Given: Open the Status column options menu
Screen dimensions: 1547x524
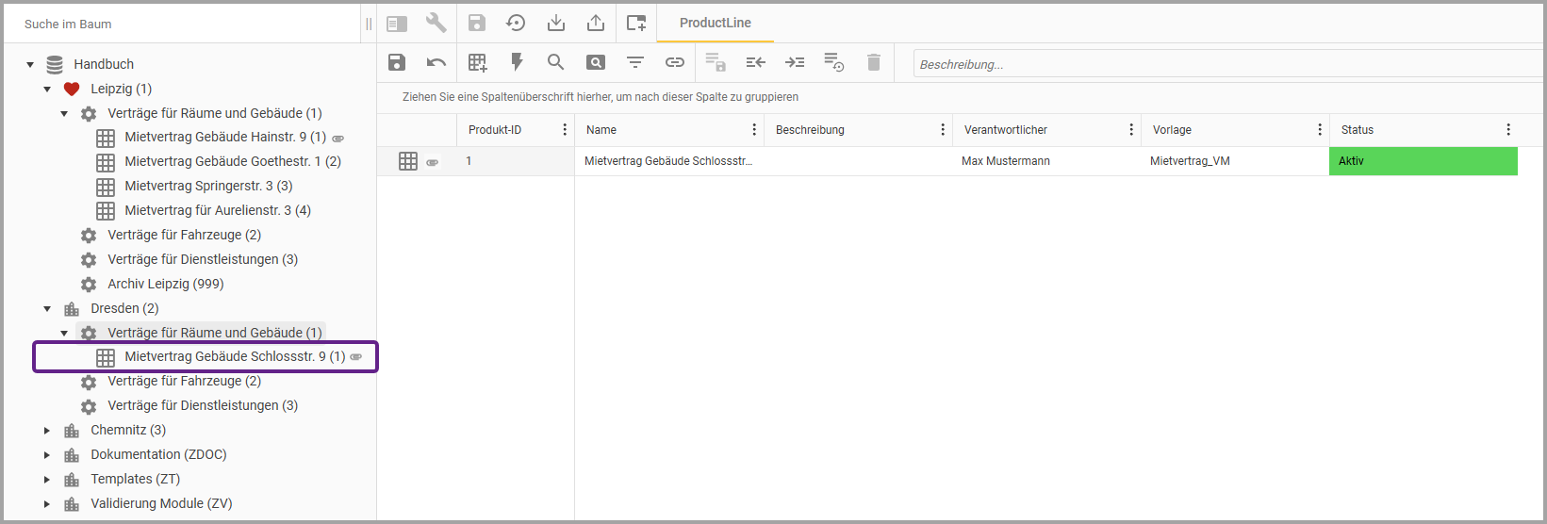Looking at the screenshot, I should pos(1508,130).
